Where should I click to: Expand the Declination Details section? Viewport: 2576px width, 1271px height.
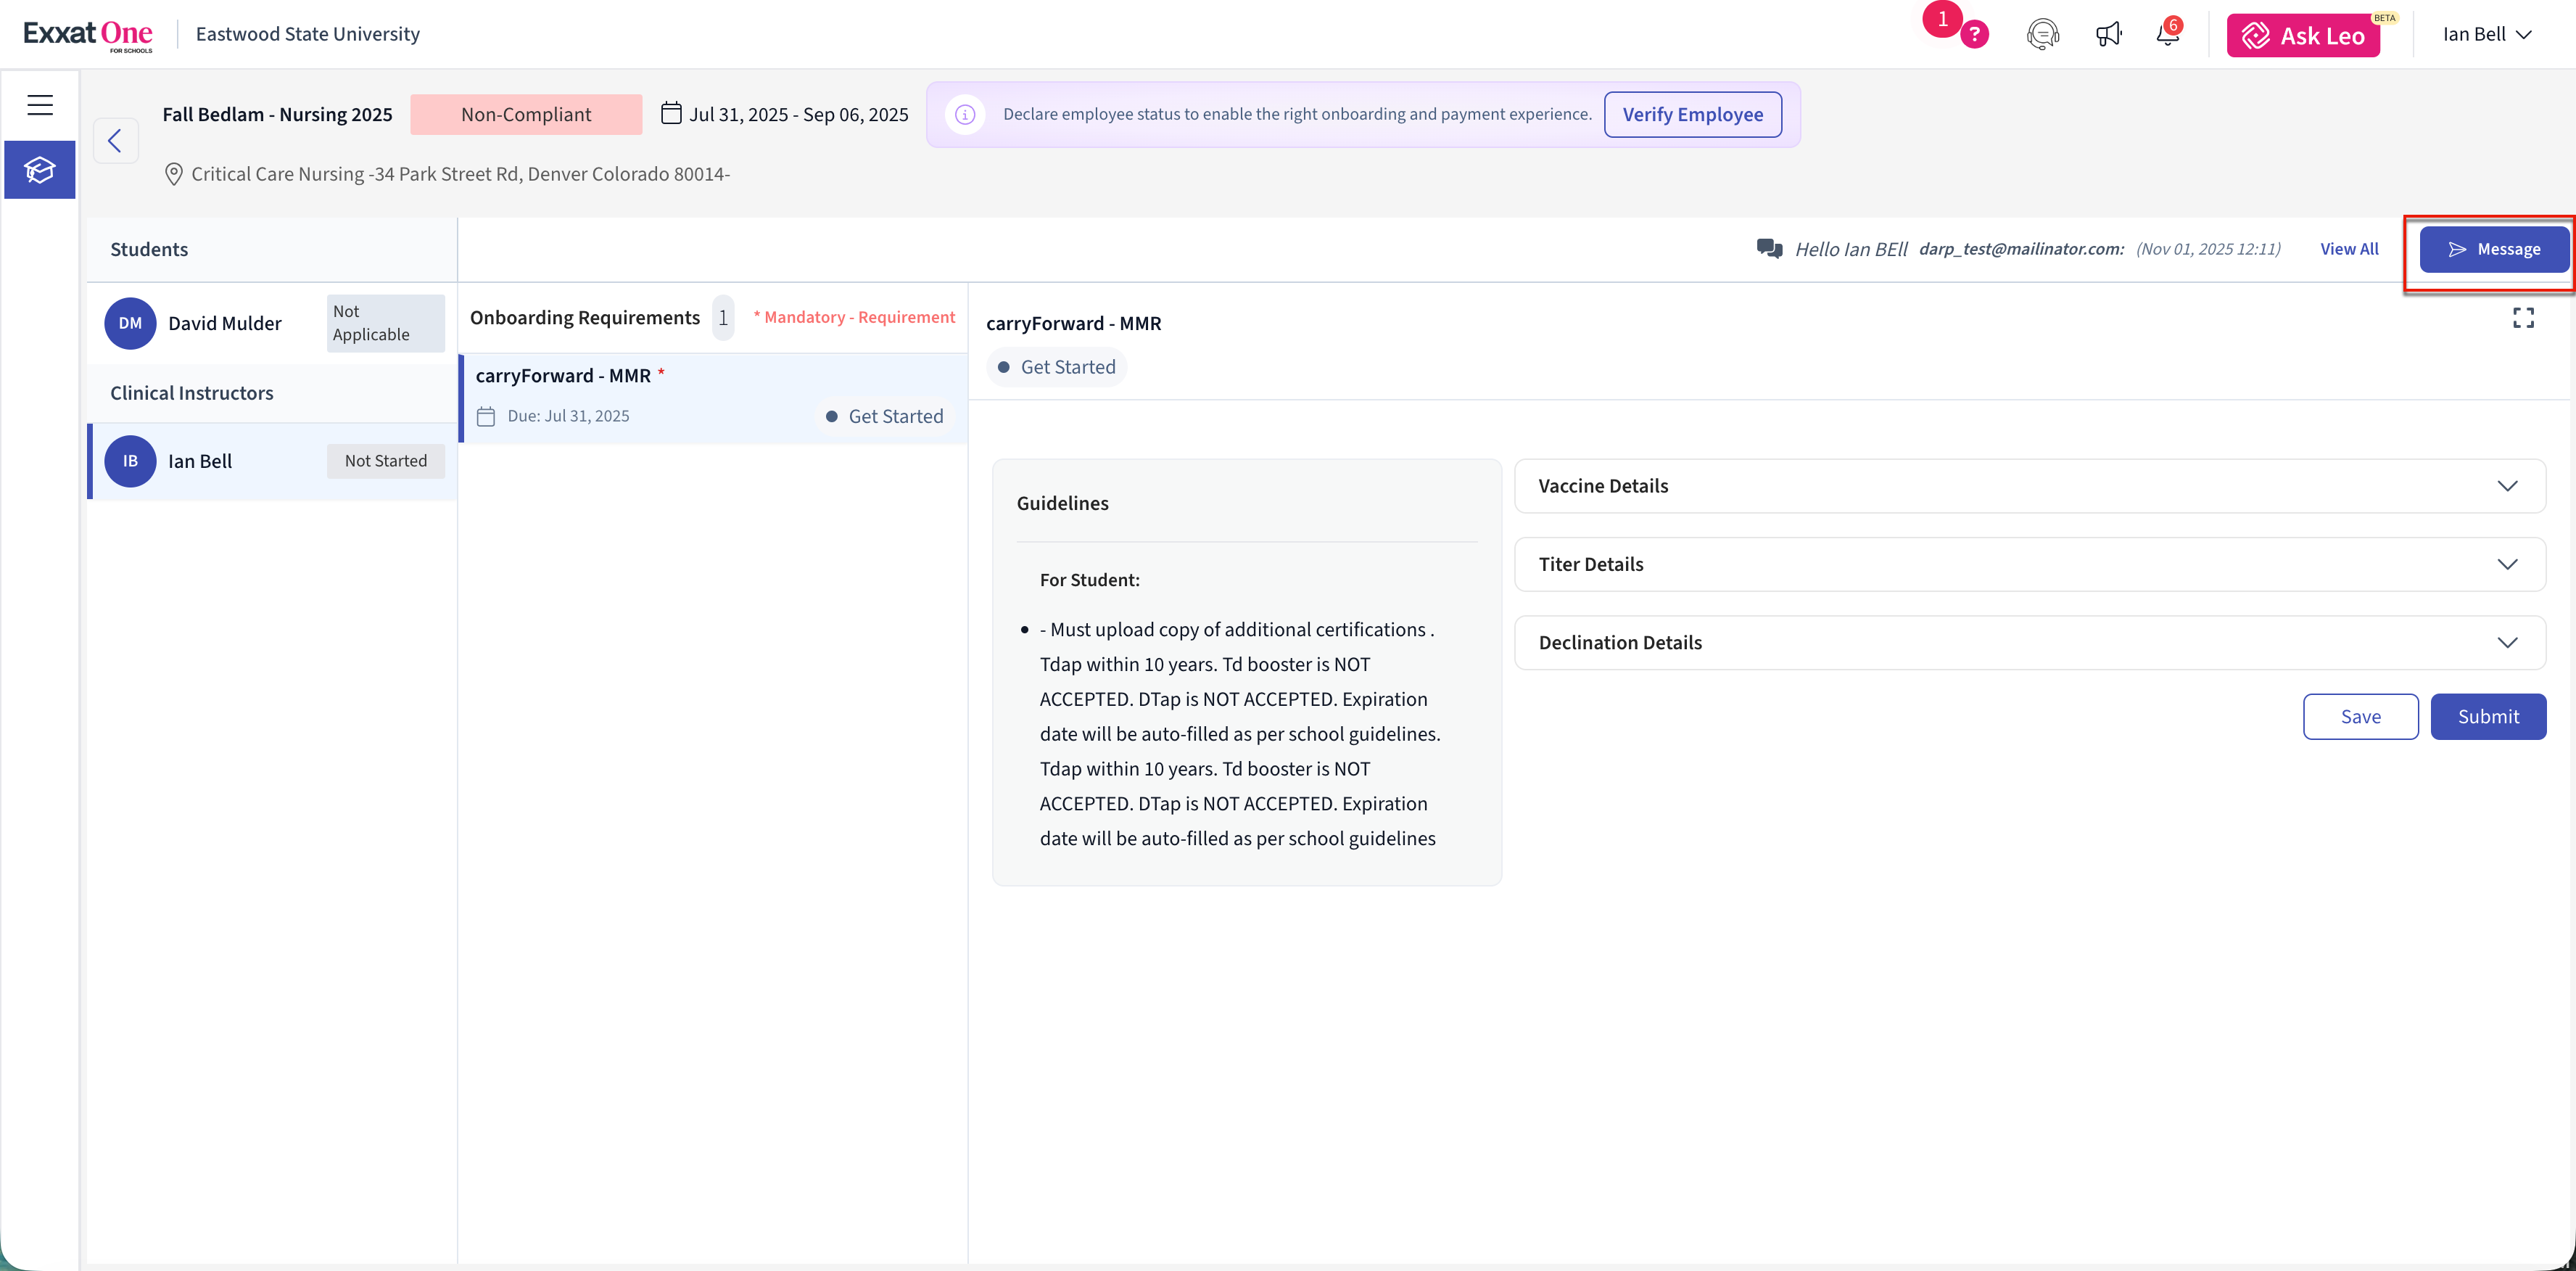click(x=2029, y=642)
